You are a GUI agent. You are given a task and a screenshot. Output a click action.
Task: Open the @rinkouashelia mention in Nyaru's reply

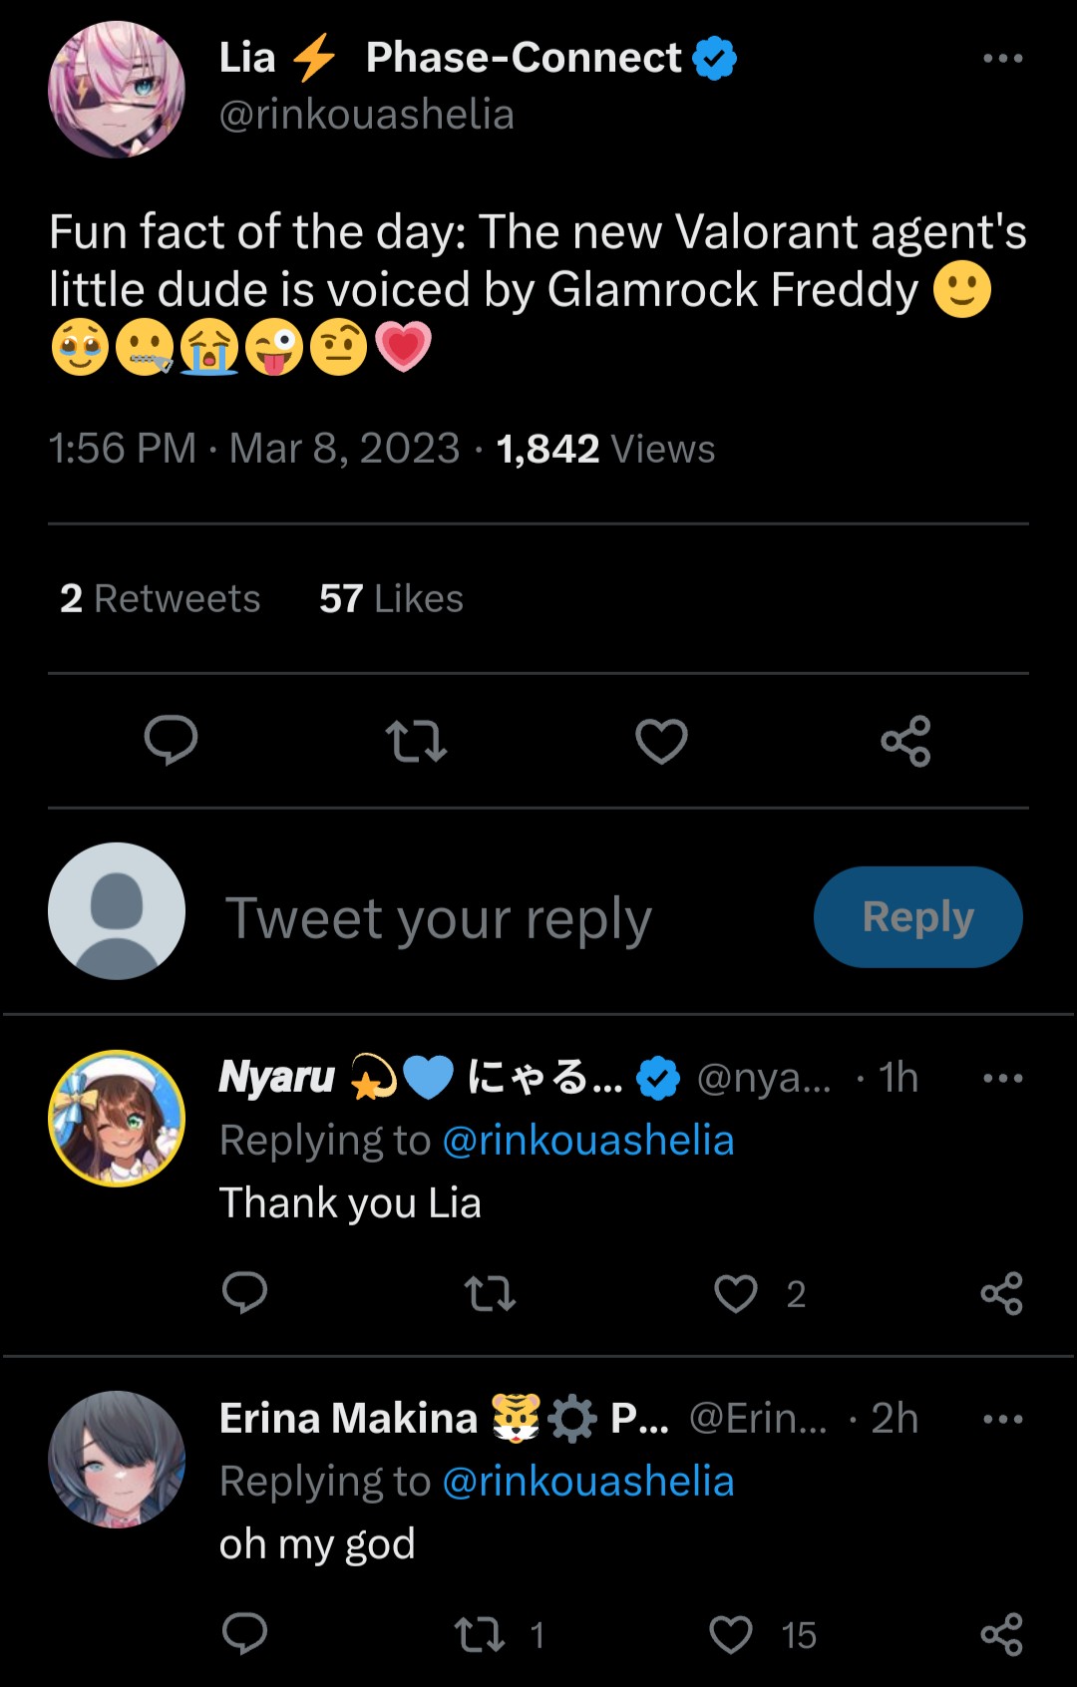587,1140
